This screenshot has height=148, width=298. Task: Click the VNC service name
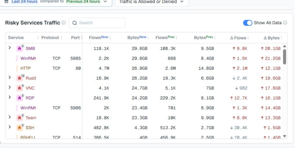[30, 88]
